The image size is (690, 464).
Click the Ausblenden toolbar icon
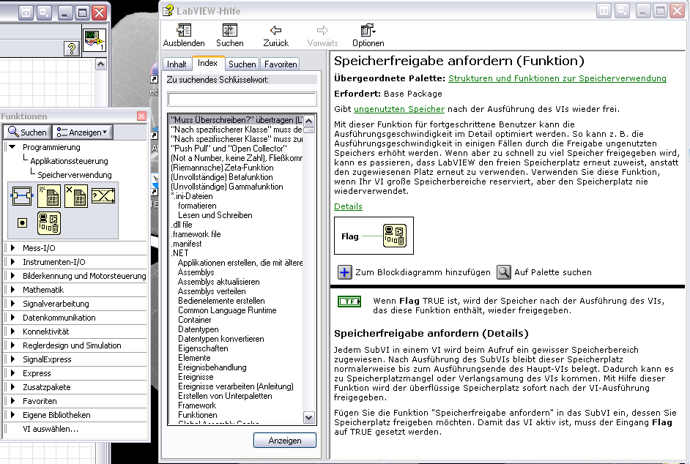pyautogui.click(x=184, y=30)
